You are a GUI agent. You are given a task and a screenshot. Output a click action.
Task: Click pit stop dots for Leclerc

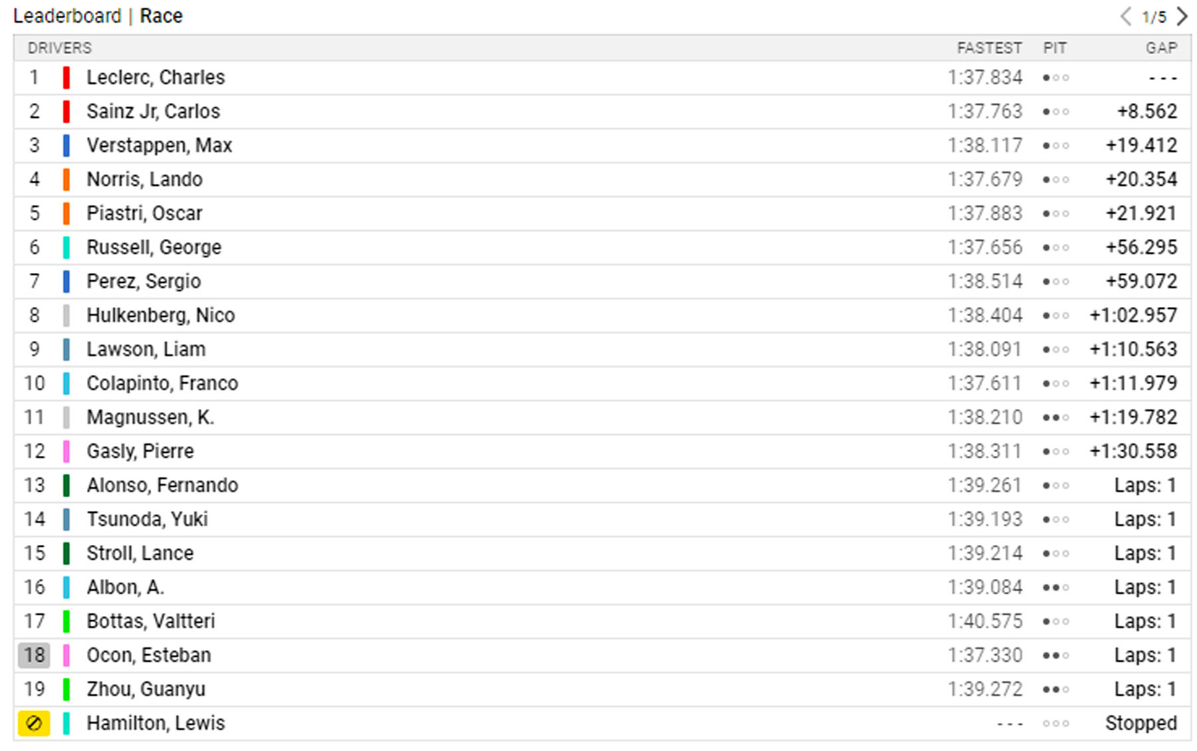point(1055,78)
